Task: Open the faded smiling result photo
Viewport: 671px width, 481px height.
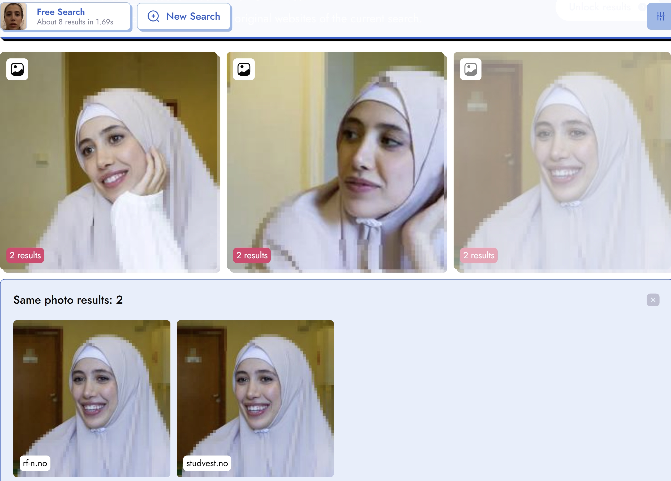Action: 562,161
